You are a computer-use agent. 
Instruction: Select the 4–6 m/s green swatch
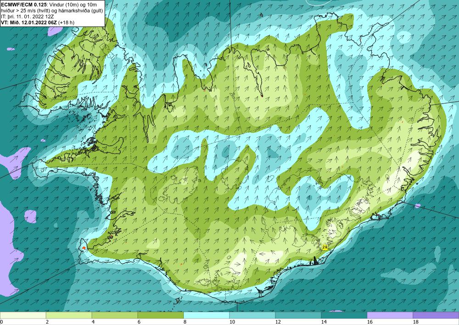pyautogui.click(x=115, y=315)
